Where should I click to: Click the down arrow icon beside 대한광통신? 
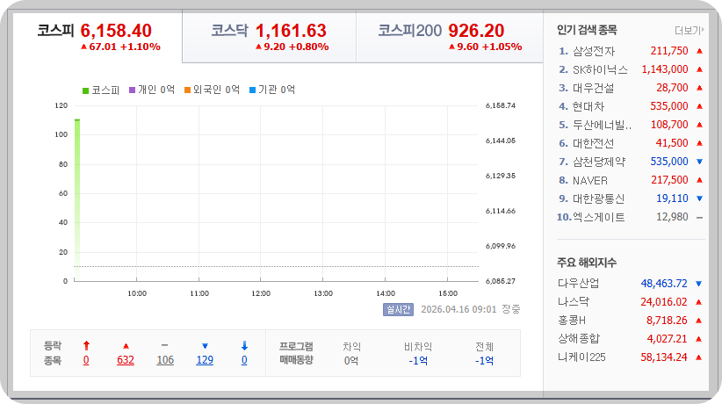(699, 198)
